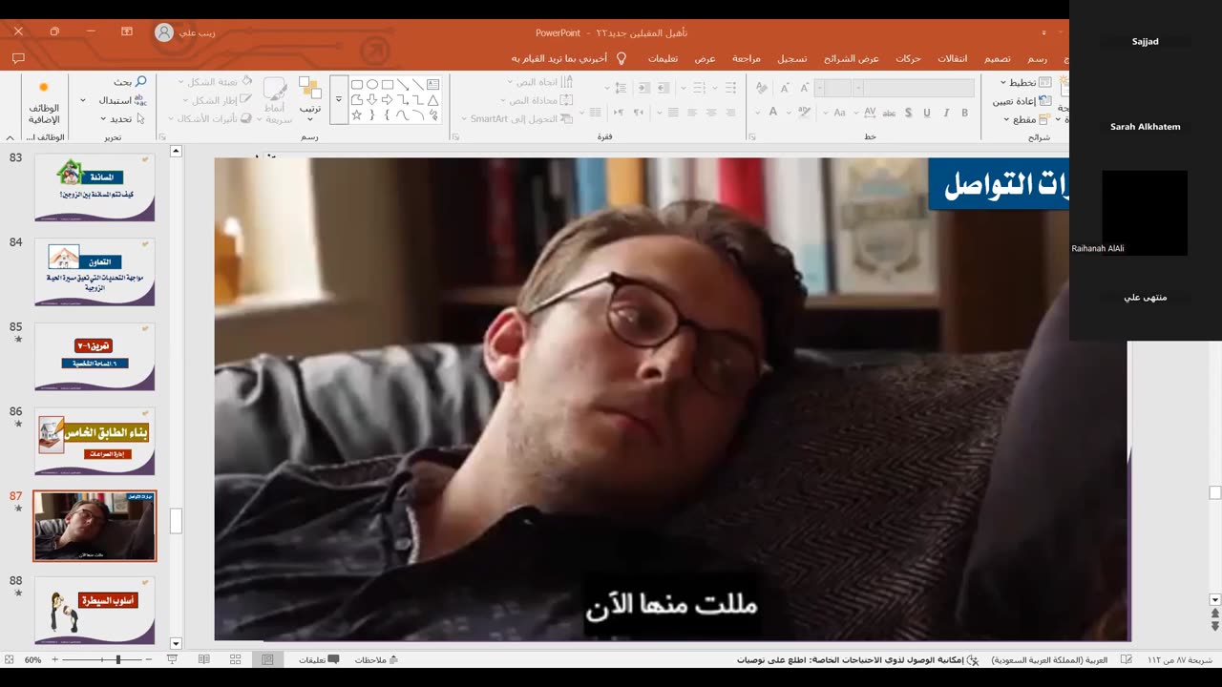Toggle the Notes (ملاحظات) pane
Image resolution: width=1222 pixels, height=687 pixels.
[376, 659]
